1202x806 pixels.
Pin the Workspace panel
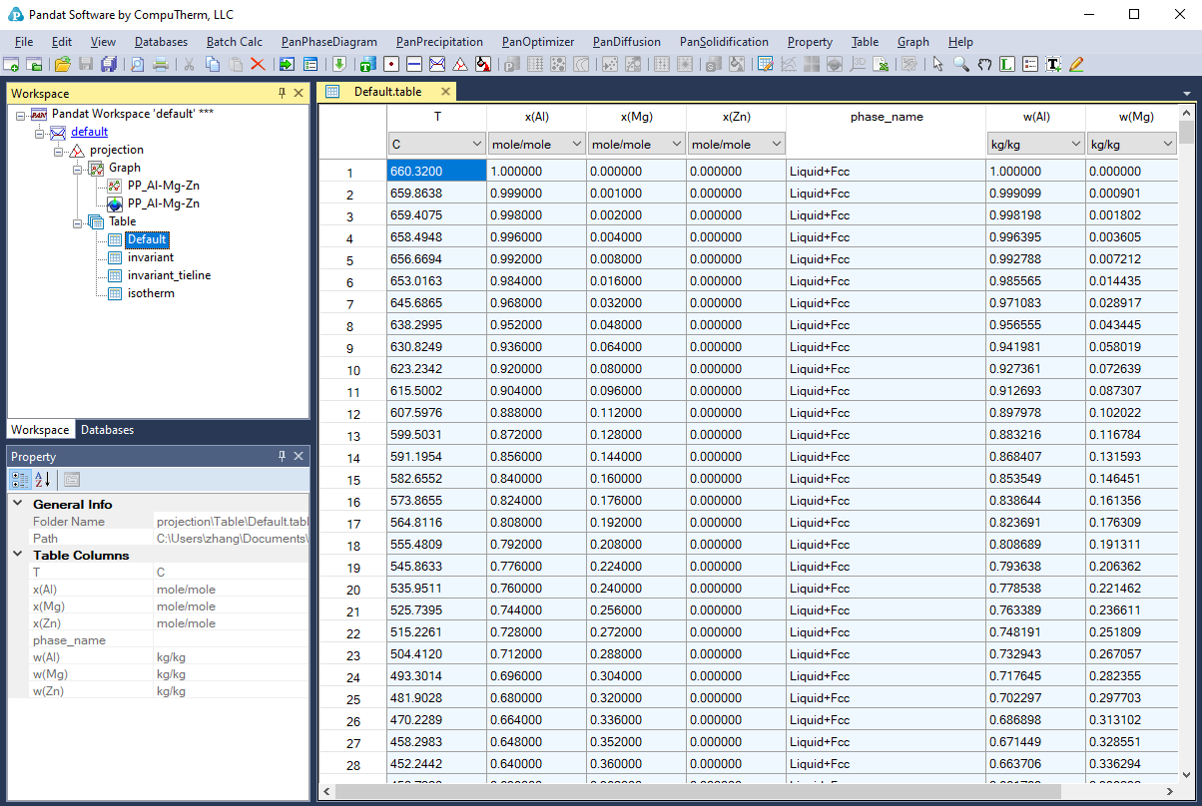282,93
